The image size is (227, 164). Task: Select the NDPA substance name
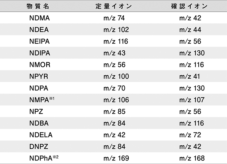click(x=39, y=88)
